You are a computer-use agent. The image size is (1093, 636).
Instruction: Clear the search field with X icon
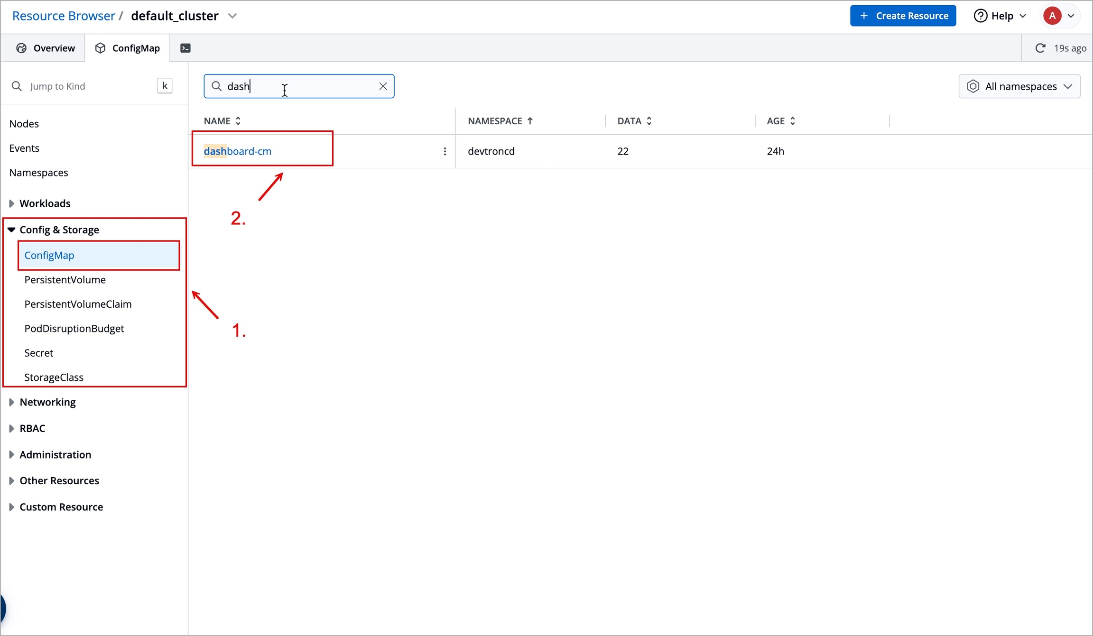click(383, 86)
